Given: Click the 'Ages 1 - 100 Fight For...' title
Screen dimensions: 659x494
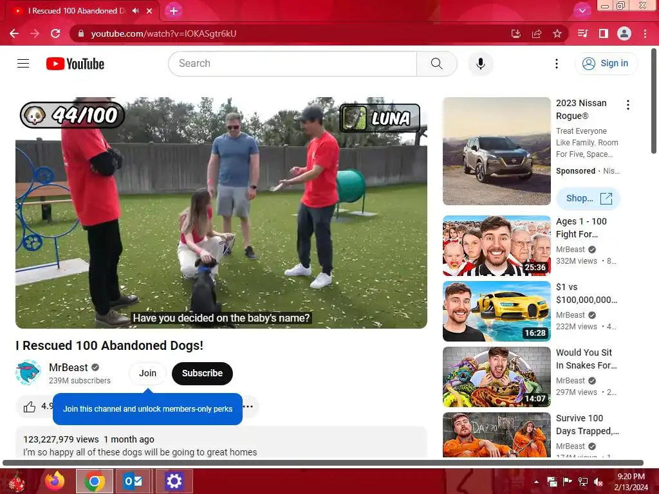Looking at the screenshot, I should coord(581,228).
